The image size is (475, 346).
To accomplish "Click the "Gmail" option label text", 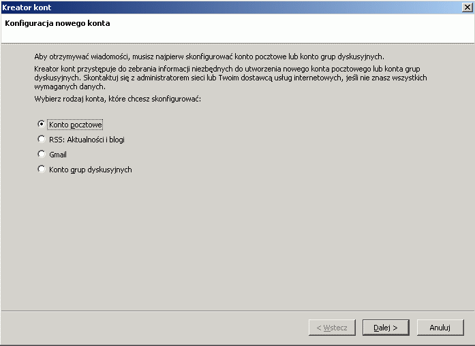I will click(x=58, y=155).
